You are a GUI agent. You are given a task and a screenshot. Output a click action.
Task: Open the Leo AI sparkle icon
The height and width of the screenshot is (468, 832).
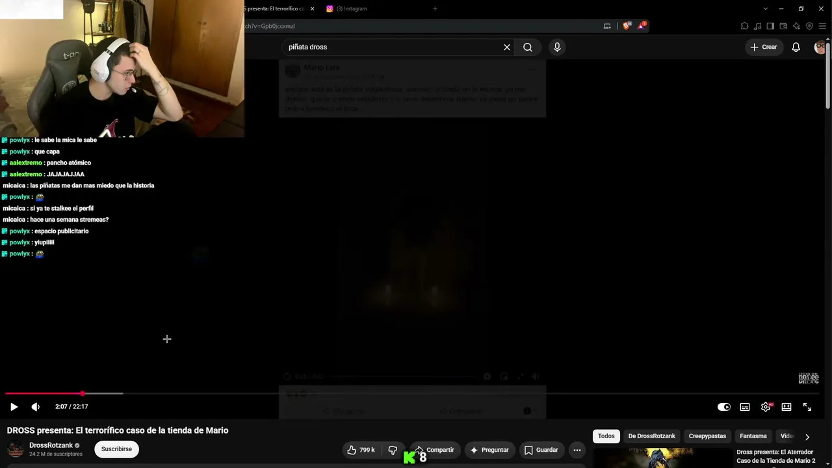796,26
